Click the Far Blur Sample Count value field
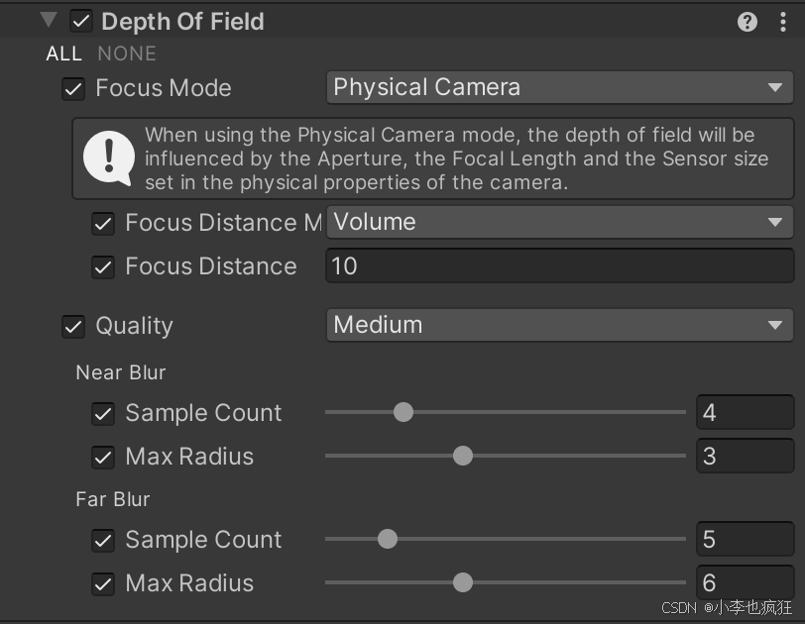The width and height of the screenshot is (805, 624). 745,539
